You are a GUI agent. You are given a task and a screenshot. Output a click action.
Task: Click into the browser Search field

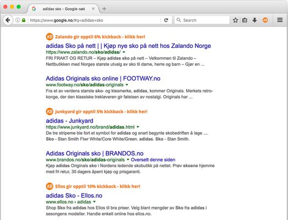202,20
